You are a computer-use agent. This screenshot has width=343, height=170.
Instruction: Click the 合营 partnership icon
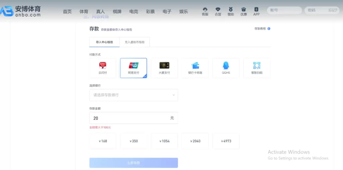tap(218, 11)
